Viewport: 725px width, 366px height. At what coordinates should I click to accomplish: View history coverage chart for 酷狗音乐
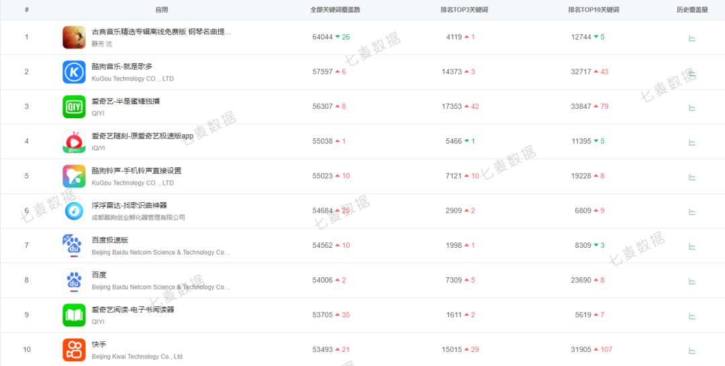coord(692,73)
